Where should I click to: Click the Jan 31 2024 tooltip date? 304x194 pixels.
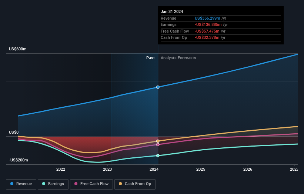pos(172,11)
